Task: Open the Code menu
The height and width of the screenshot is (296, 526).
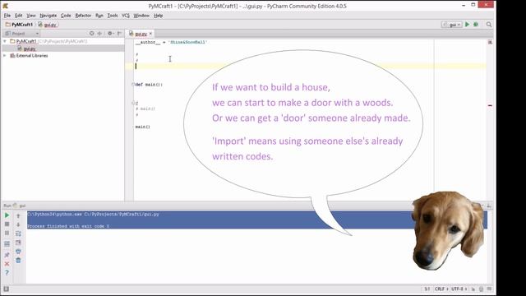Action: tap(66, 16)
